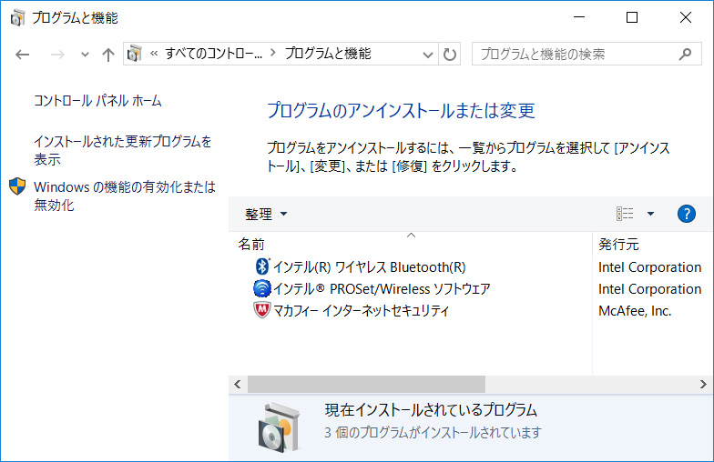This screenshot has width=714, height=462.
Task: Sort by the 発行元 column header
Action: [618, 244]
